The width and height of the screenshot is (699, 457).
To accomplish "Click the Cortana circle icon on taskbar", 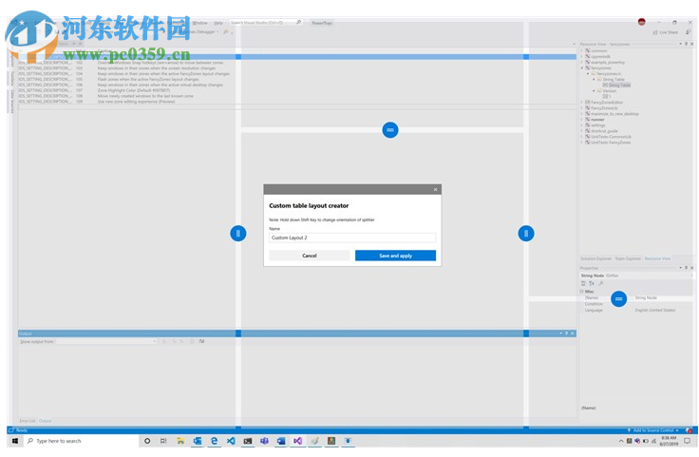I will tap(147, 441).
